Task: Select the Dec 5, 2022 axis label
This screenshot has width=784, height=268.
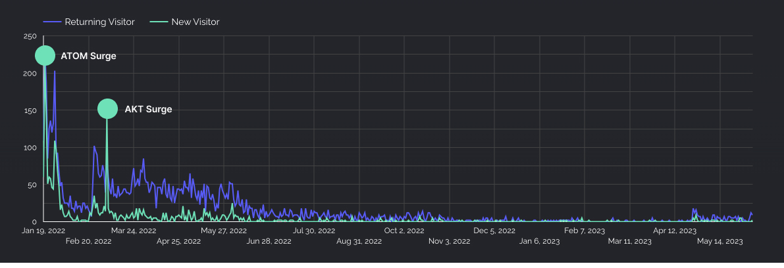Action: [x=494, y=231]
